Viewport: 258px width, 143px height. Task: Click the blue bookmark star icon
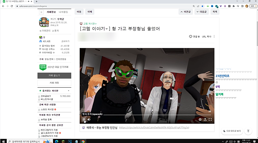coord(203,6)
